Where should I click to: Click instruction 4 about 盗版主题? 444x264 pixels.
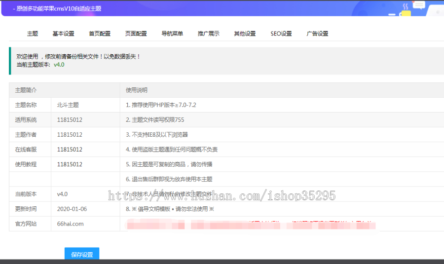(x=172, y=150)
